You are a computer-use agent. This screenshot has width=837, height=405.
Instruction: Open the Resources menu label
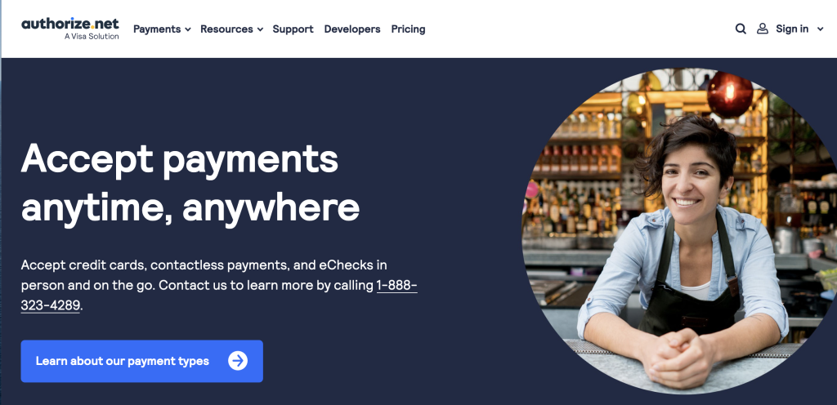point(227,29)
